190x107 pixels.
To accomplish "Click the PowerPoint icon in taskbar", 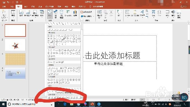I will click(92, 104).
